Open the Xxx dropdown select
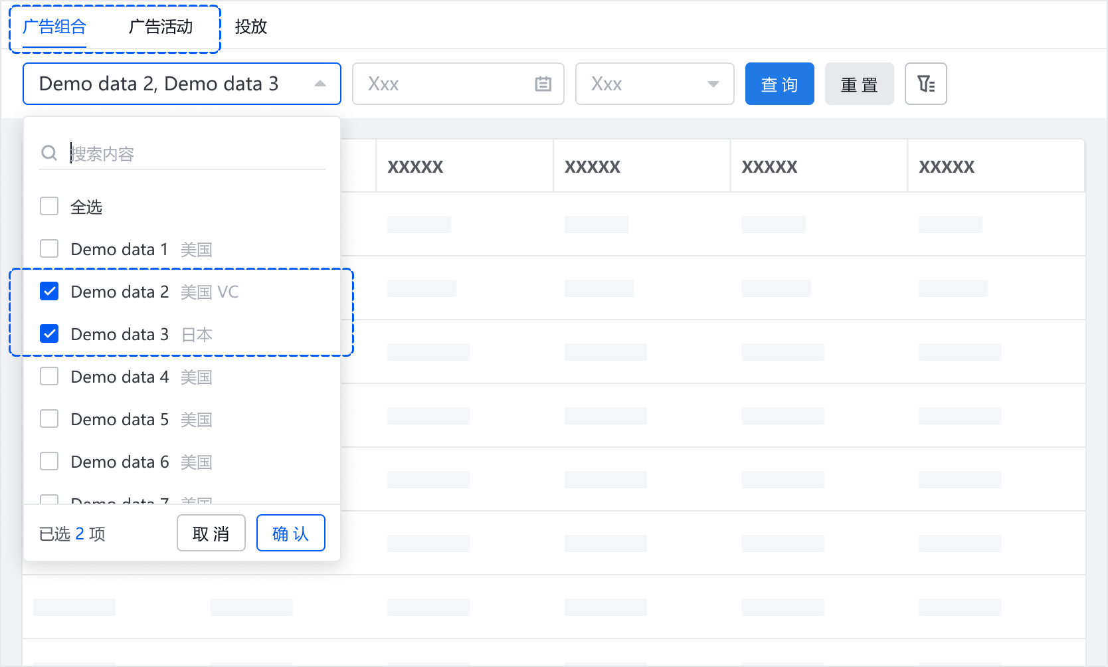This screenshot has height=667, width=1108. pyautogui.click(x=654, y=84)
